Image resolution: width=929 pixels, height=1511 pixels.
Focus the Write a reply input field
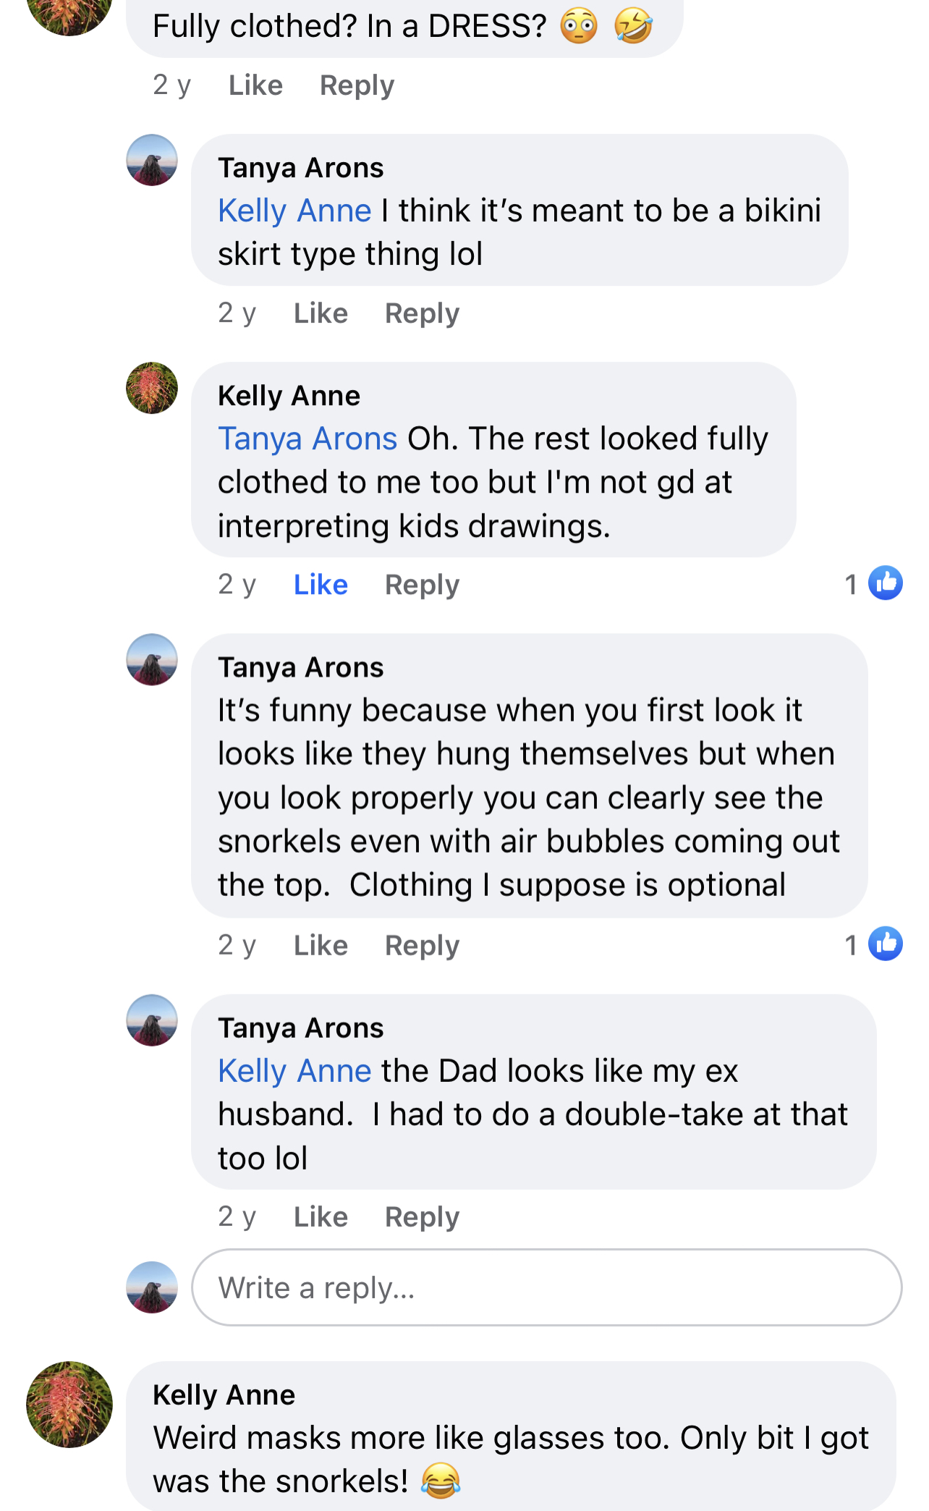[x=546, y=1287]
